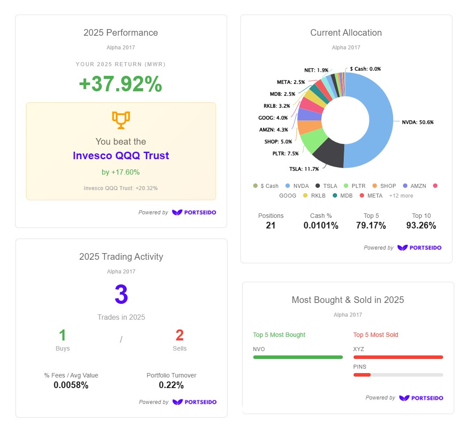Click the XYZ most-sold red bar
Viewport: 475px width, 426px height.
click(398, 357)
